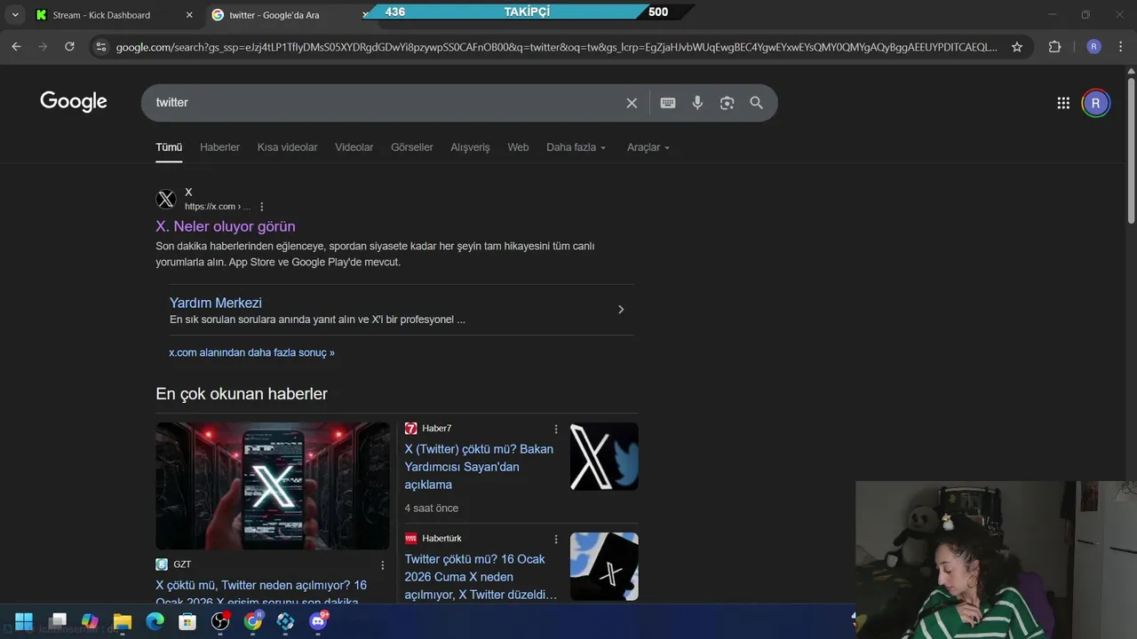Select the 'Tümü' results tab
1137x639 pixels.
(x=169, y=147)
